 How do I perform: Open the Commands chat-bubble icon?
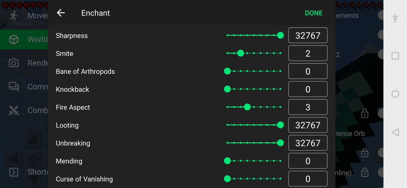coord(14,87)
